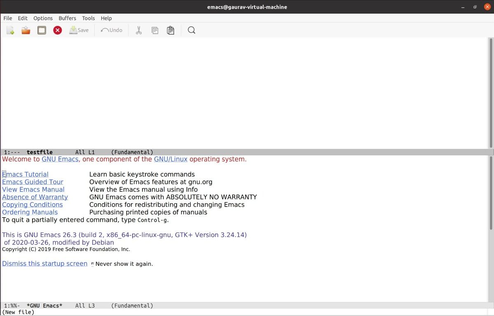Click 'All L3' position indicator in mode line
The image size is (494, 316).
(85, 306)
